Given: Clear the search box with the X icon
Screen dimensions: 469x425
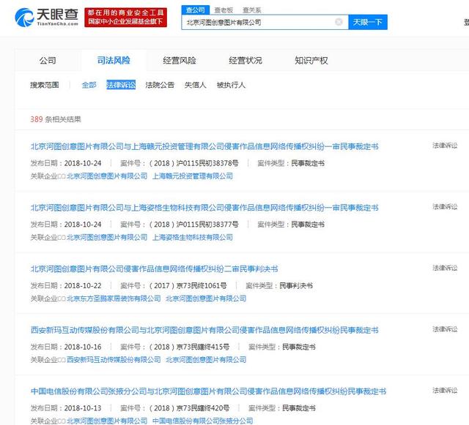Looking at the screenshot, I should coord(339,23).
